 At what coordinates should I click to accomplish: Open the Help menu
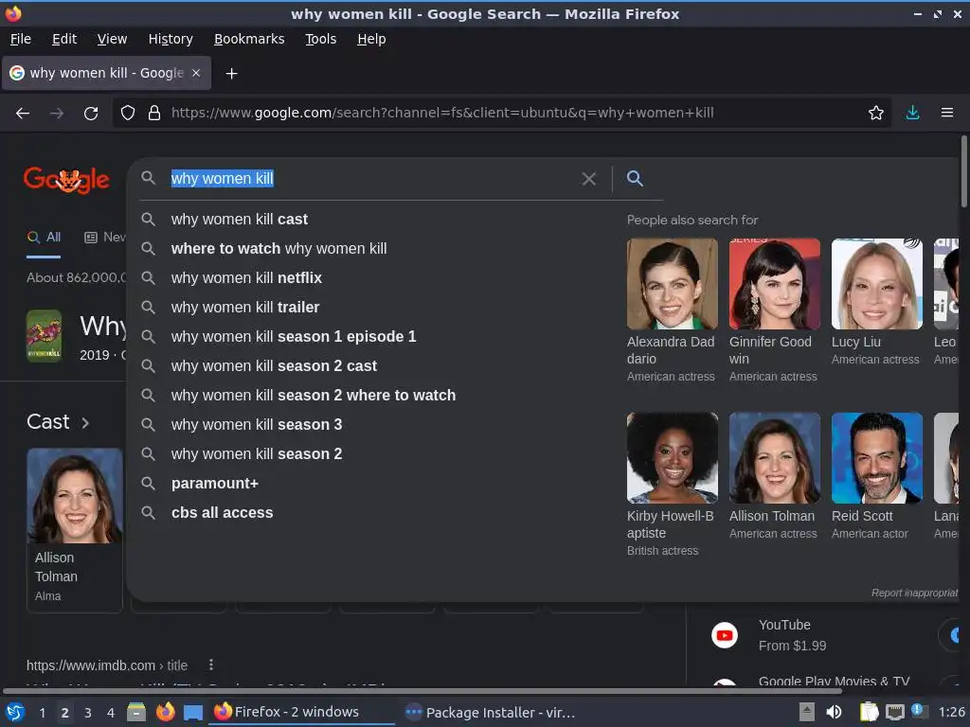pos(371,39)
